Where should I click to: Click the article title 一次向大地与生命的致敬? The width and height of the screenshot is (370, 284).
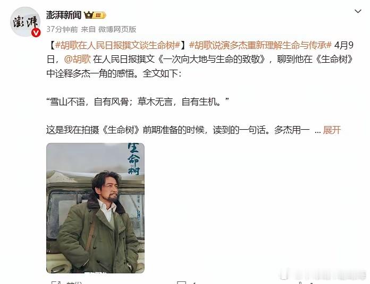(x=212, y=59)
